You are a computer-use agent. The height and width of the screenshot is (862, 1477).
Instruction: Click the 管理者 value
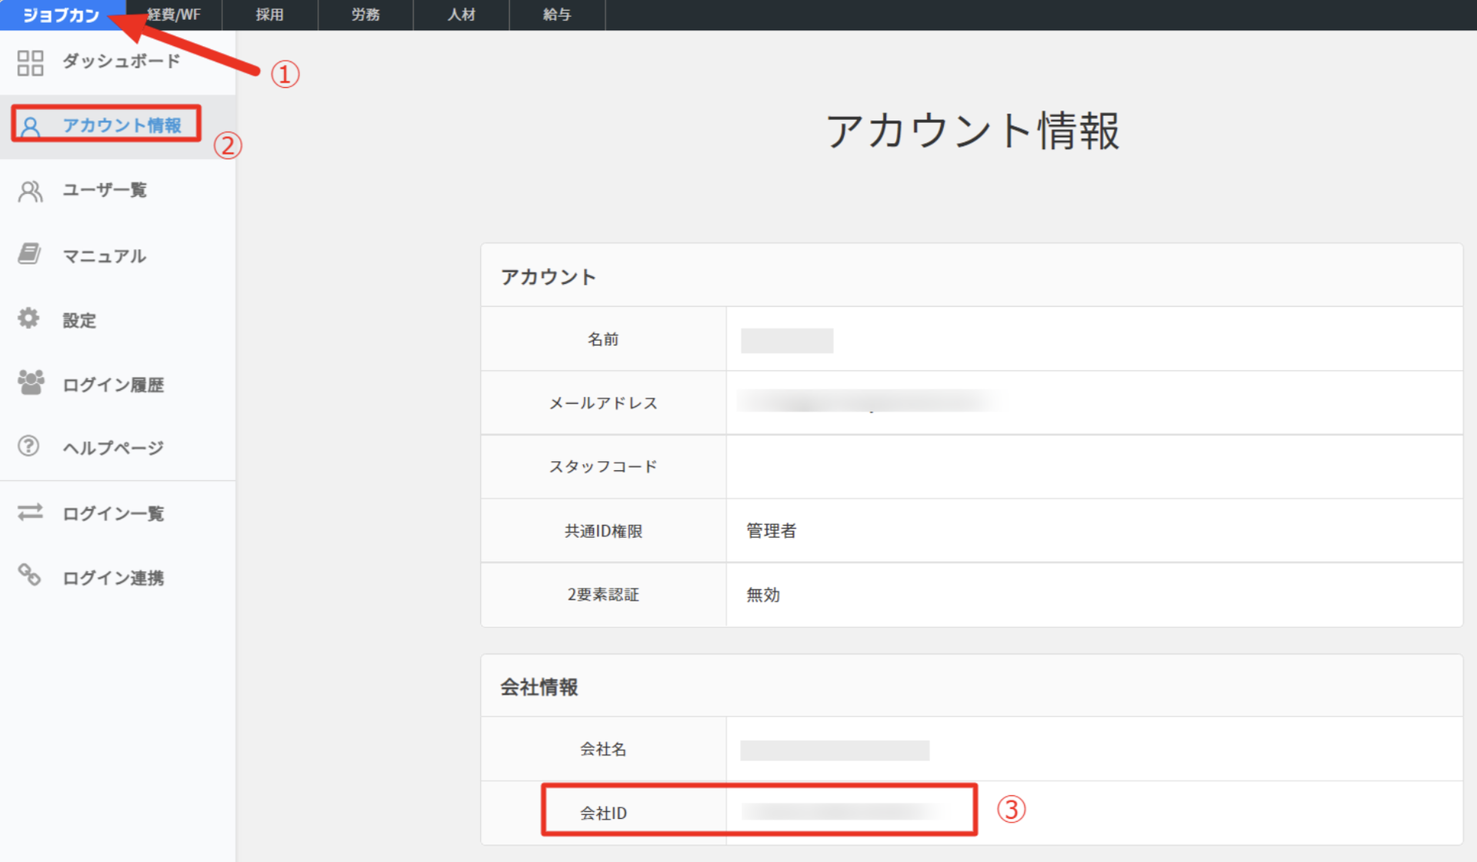point(772,531)
